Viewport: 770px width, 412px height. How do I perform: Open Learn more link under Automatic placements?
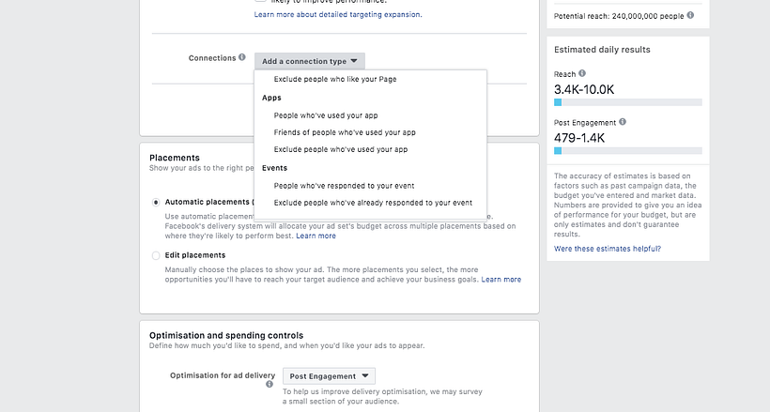point(316,237)
